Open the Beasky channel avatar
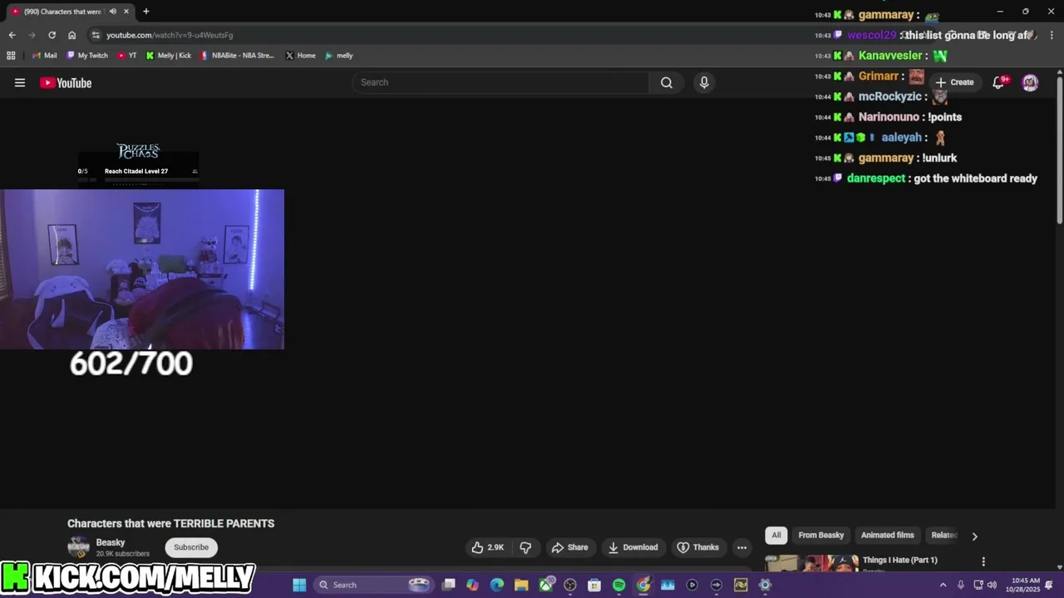Viewport: 1064px width, 598px height. pos(78,547)
